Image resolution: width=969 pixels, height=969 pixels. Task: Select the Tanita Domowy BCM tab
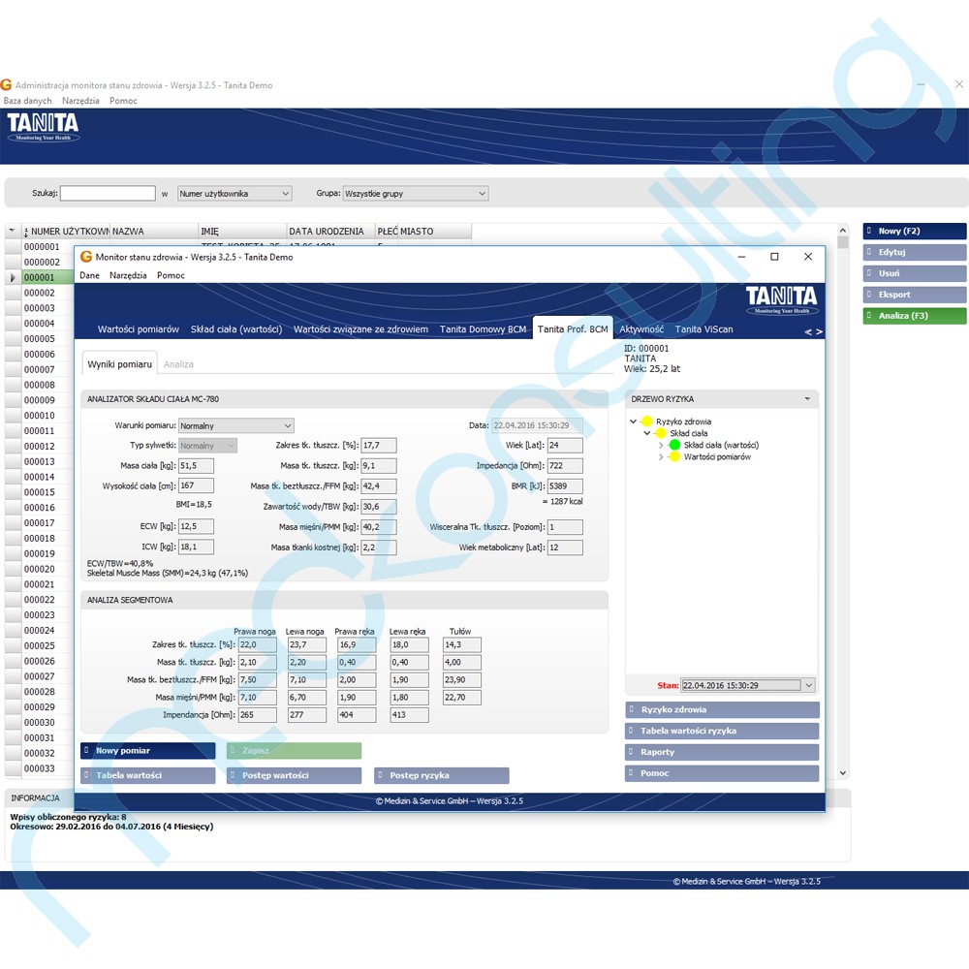[483, 329]
